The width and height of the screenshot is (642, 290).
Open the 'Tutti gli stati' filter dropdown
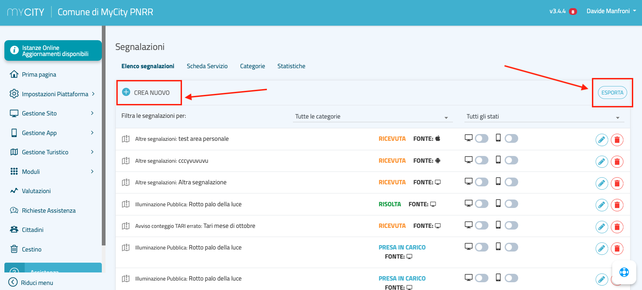(x=543, y=117)
